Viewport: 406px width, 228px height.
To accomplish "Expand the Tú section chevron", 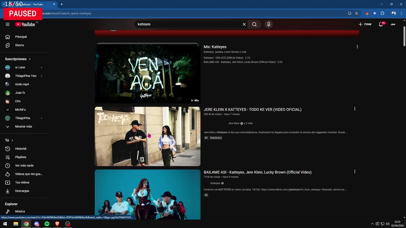I will tap(12, 140).
